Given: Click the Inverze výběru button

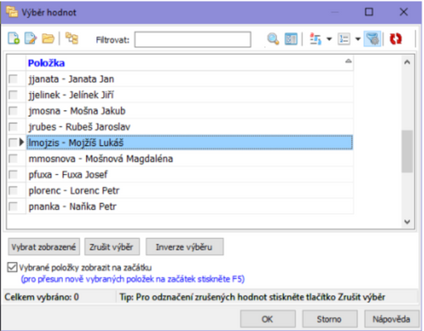Looking at the screenshot, I should [x=185, y=246].
